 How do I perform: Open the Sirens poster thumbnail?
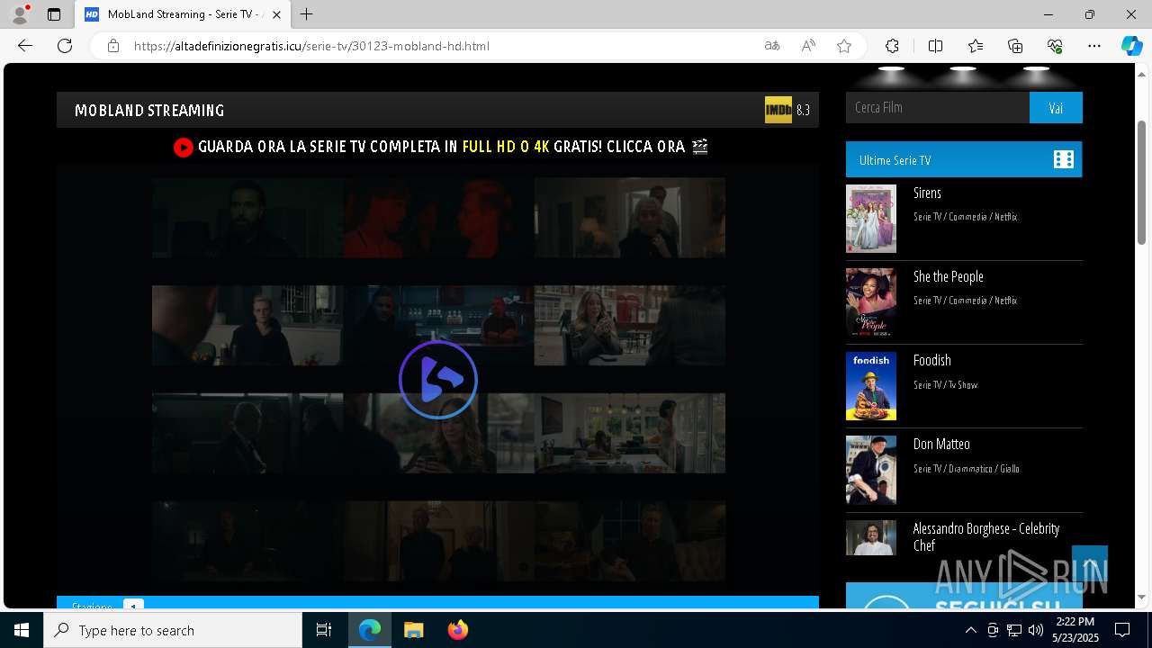click(871, 219)
